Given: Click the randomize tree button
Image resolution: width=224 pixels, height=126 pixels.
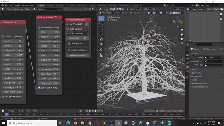Looking at the screenshot, I should tap(78, 56).
